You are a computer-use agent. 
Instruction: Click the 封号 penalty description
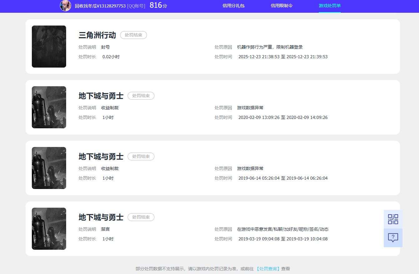point(105,47)
